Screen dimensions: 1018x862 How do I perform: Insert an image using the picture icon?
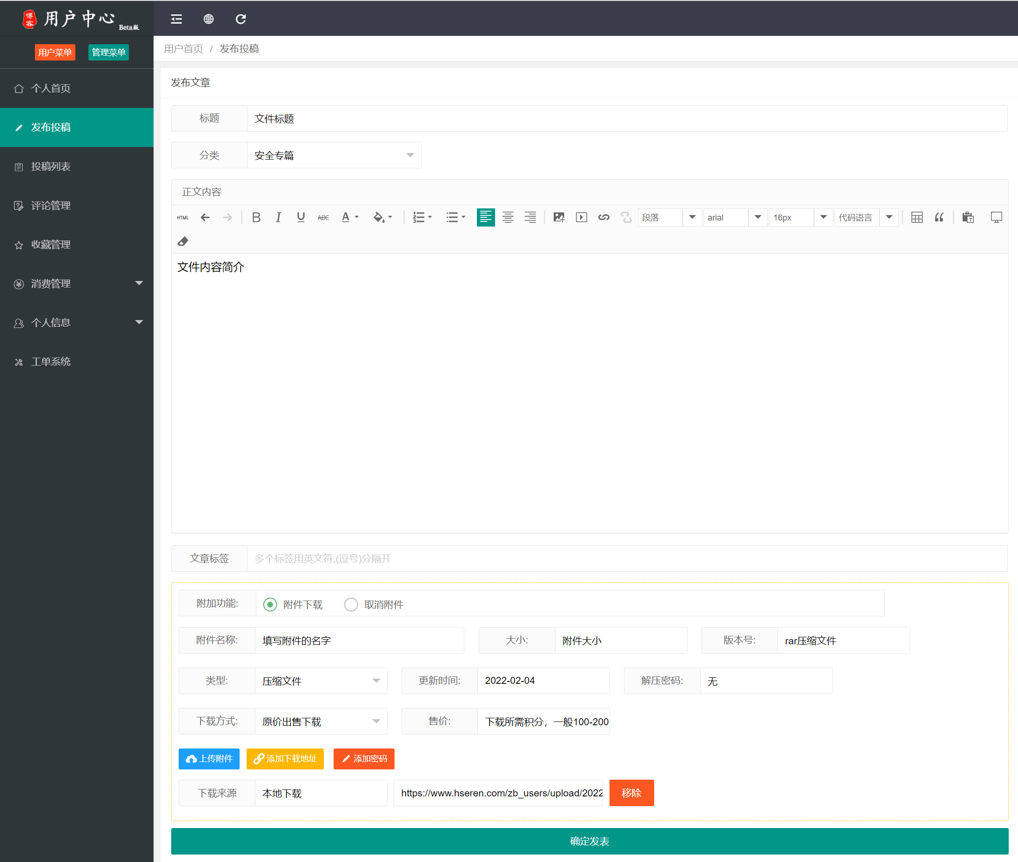point(559,217)
